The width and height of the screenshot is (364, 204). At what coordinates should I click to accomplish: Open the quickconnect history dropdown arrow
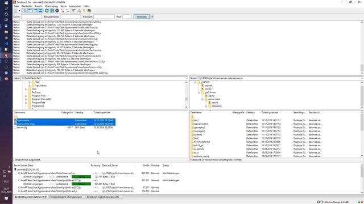[x=152, y=16]
